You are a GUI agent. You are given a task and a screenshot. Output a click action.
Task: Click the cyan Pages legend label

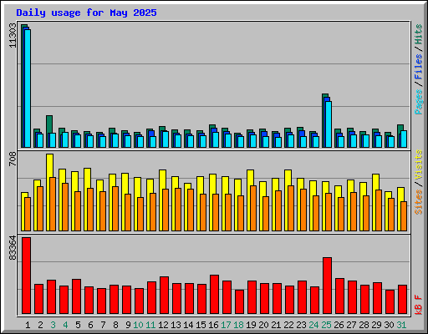pyautogui.click(x=418, y=102)
